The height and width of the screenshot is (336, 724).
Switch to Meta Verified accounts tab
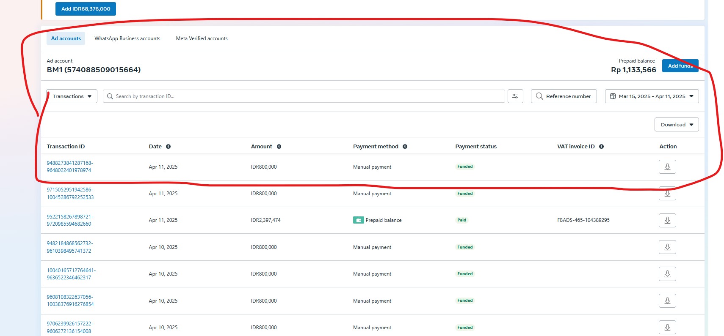click(202, 38)
